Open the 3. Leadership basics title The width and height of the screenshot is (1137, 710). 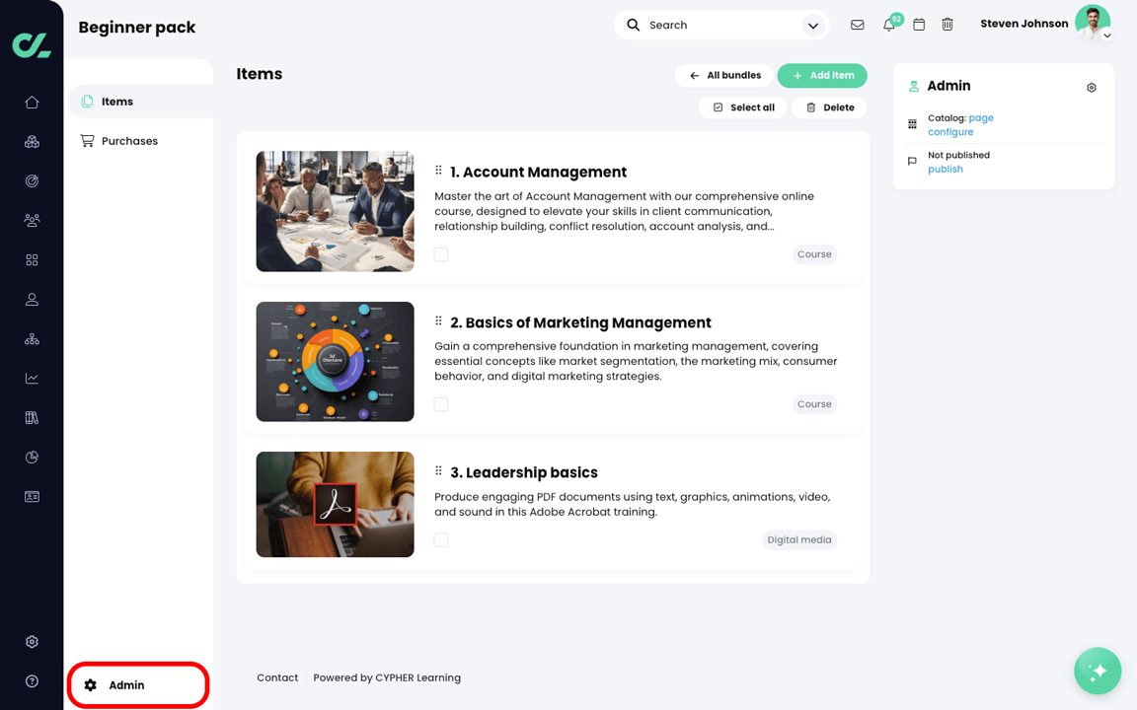click(523, 472)
